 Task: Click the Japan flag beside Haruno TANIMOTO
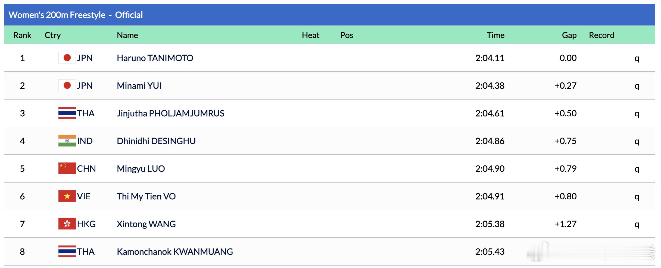[67, 58]
